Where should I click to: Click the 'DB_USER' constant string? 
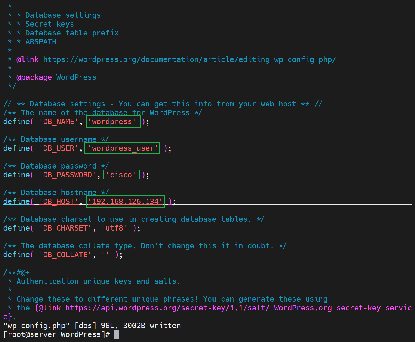[x=59, y=148]
